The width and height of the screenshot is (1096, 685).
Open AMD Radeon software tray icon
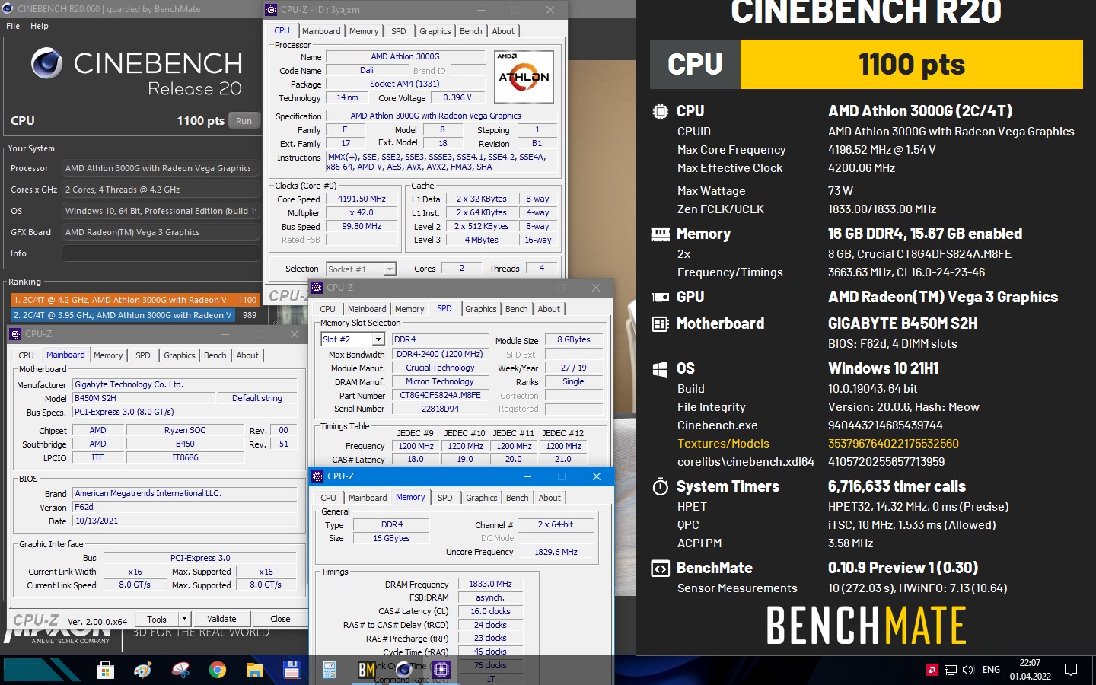pos(932,670)
